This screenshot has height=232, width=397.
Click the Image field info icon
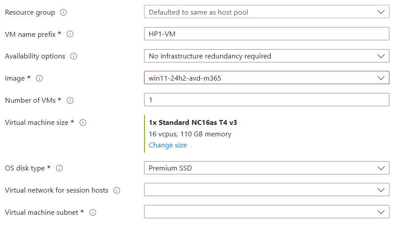coord(39,78)
